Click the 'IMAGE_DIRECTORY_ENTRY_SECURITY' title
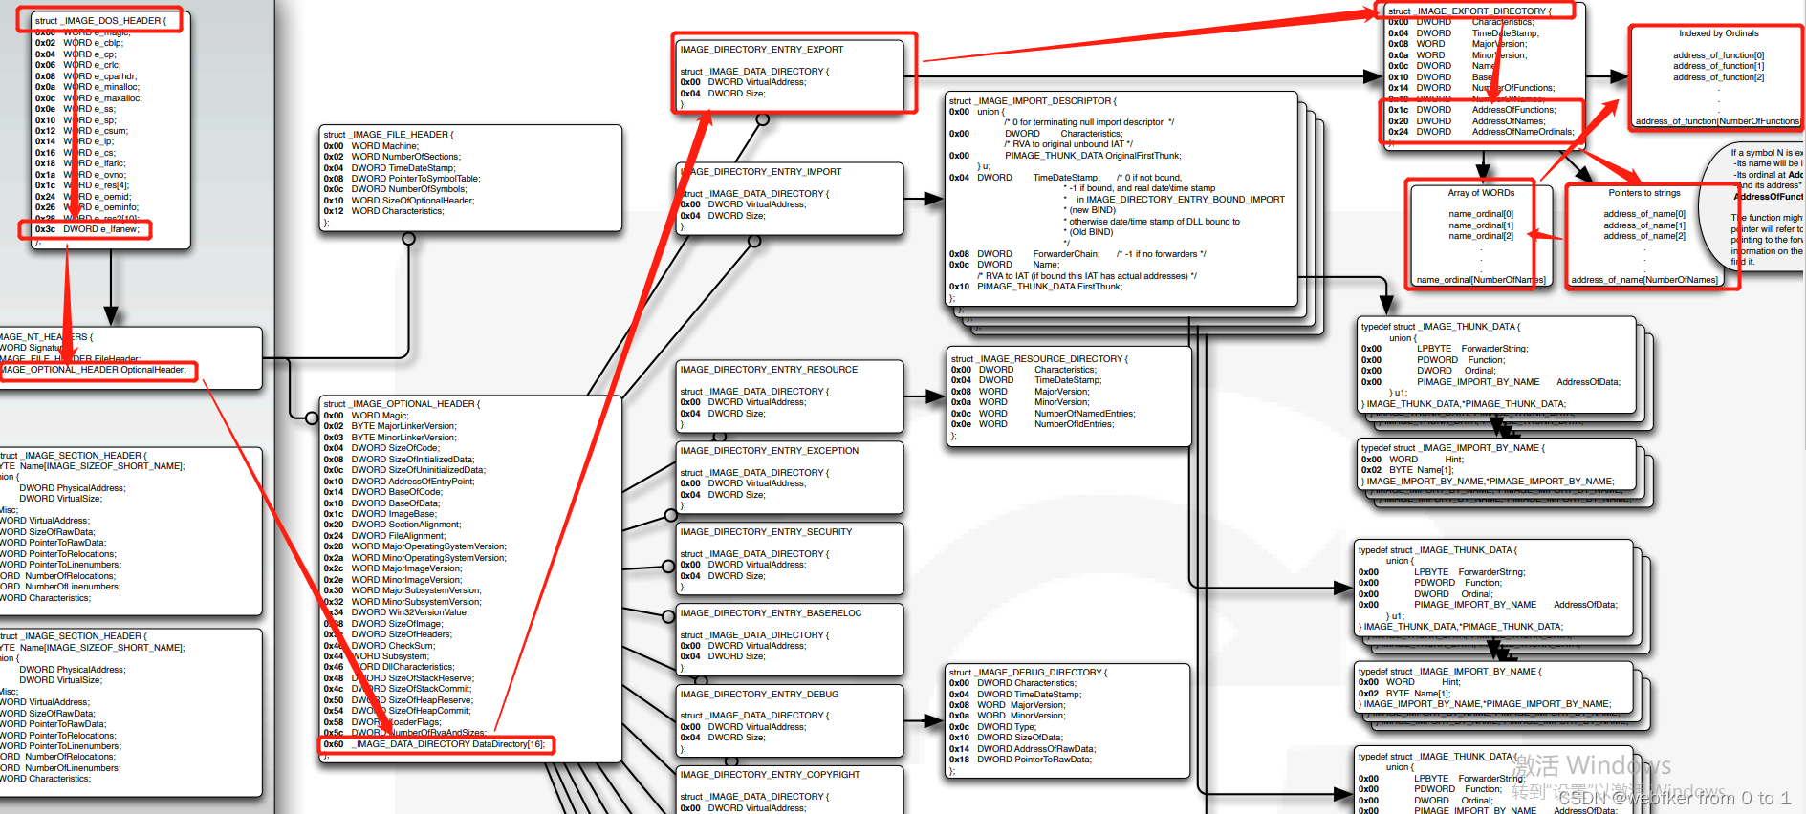This screenshot has width=1806, height=814. click(x=766, y=532)
